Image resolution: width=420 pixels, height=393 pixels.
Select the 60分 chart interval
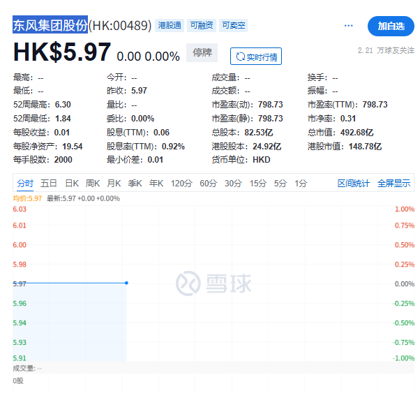coord(209,184)
